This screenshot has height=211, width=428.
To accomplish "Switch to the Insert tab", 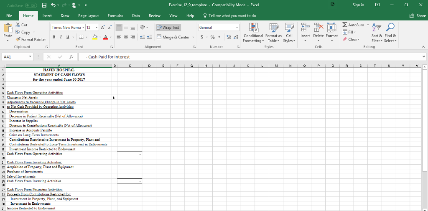I will (x=47, y=16).
